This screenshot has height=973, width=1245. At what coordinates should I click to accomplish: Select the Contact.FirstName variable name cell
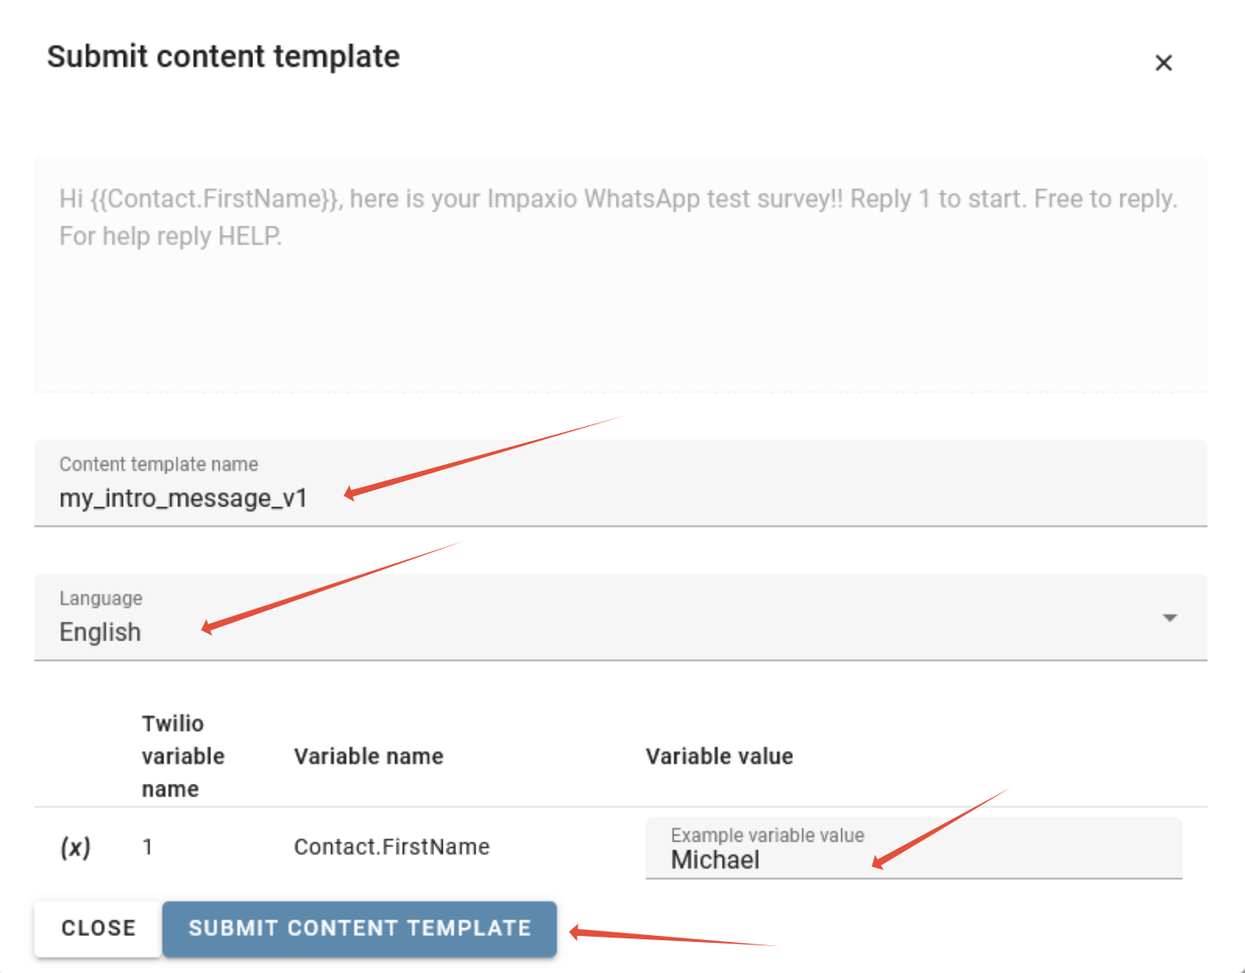(x=392, y=847)
